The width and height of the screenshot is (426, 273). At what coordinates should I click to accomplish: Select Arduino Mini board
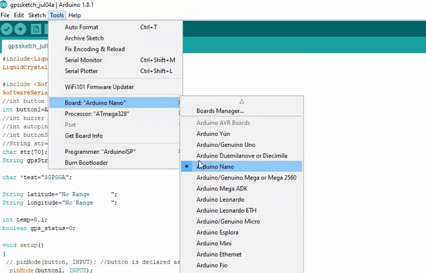click(x=242, y=243)
